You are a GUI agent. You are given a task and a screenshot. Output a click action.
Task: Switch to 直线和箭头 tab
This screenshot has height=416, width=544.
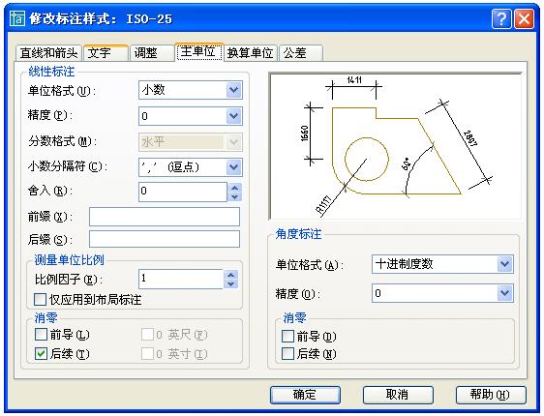point(48,53)
